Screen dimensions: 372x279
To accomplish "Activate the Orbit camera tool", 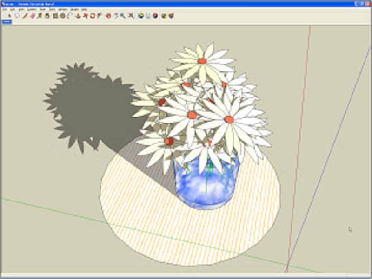I will coord(108,16).
